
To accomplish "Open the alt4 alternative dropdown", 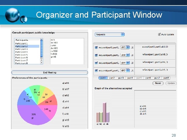I will [125, 63].
